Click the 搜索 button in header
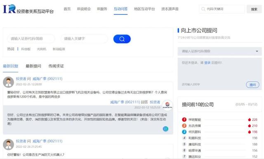Image resolution: width=264 pixels, height=159 pixels. 254,9
